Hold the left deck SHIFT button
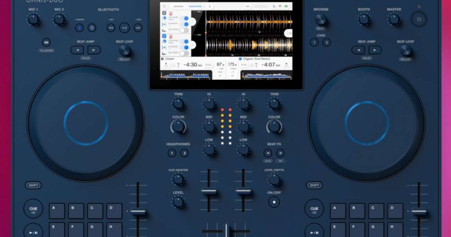 point(34,185)
